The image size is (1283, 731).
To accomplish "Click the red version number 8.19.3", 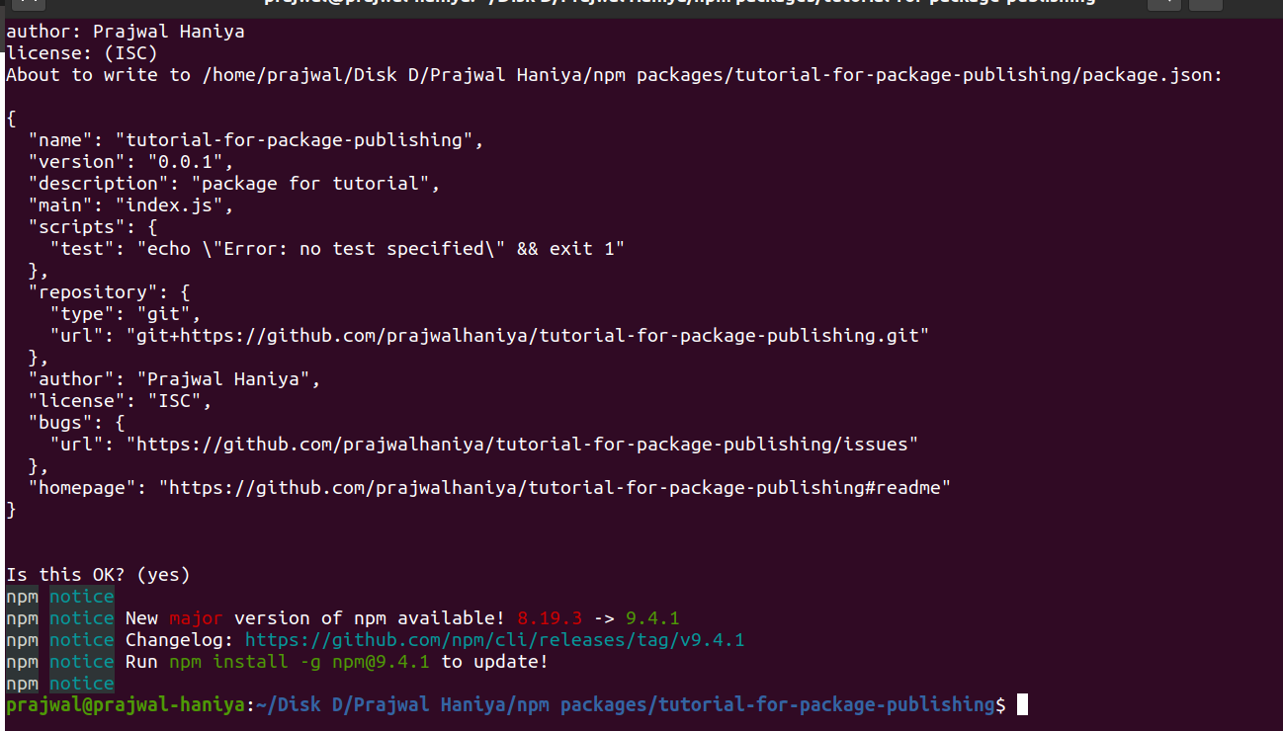I will [x=550, y=618].
